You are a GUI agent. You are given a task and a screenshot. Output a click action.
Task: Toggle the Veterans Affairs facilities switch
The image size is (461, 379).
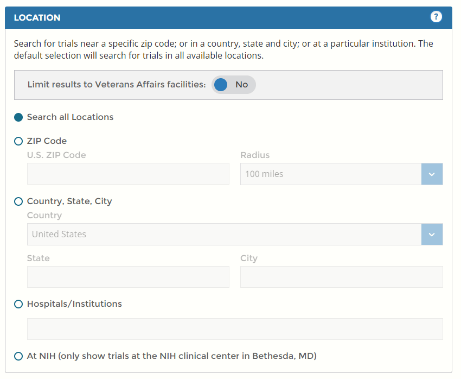pyautogui.click(x=233, y=85)
